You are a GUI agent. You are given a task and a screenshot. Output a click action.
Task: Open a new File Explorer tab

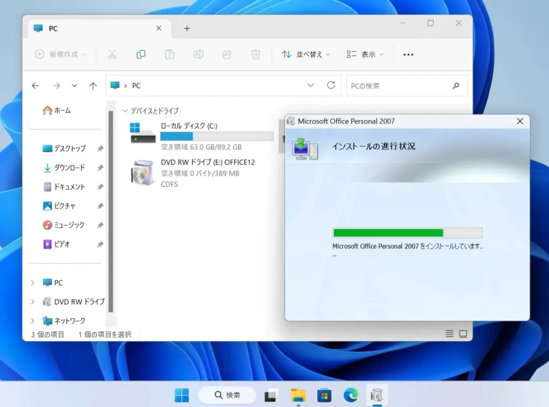pos(187,28)
